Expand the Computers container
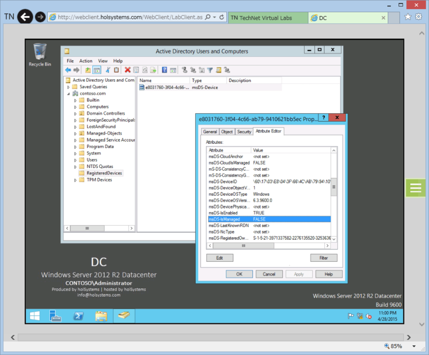429x355 pixels. pos(76,107)
